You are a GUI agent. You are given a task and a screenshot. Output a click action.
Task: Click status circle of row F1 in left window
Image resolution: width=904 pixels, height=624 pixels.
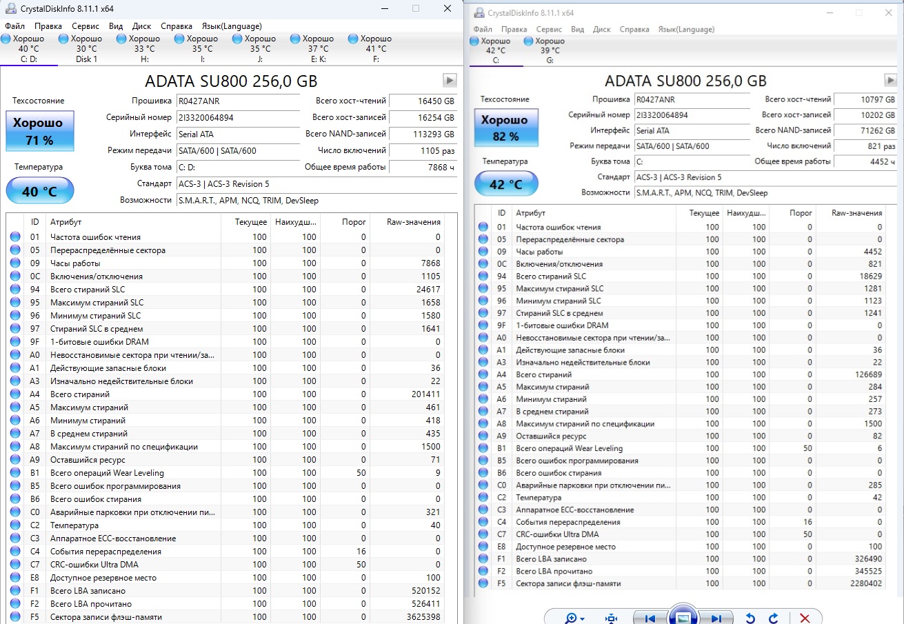(15, 591)
